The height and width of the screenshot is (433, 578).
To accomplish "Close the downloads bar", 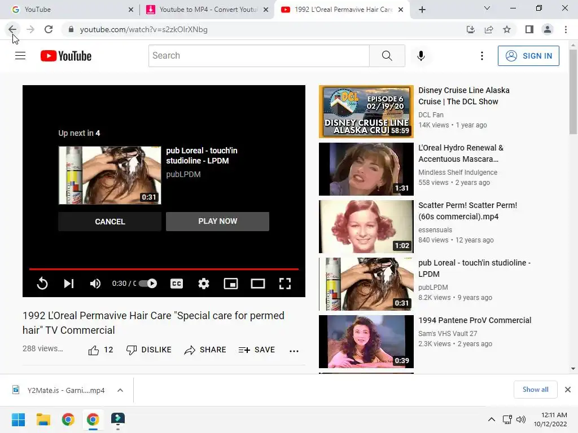I will [568, 390].
